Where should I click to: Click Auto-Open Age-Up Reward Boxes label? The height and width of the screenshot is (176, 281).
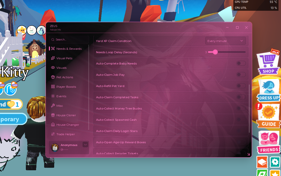point(121,142)
